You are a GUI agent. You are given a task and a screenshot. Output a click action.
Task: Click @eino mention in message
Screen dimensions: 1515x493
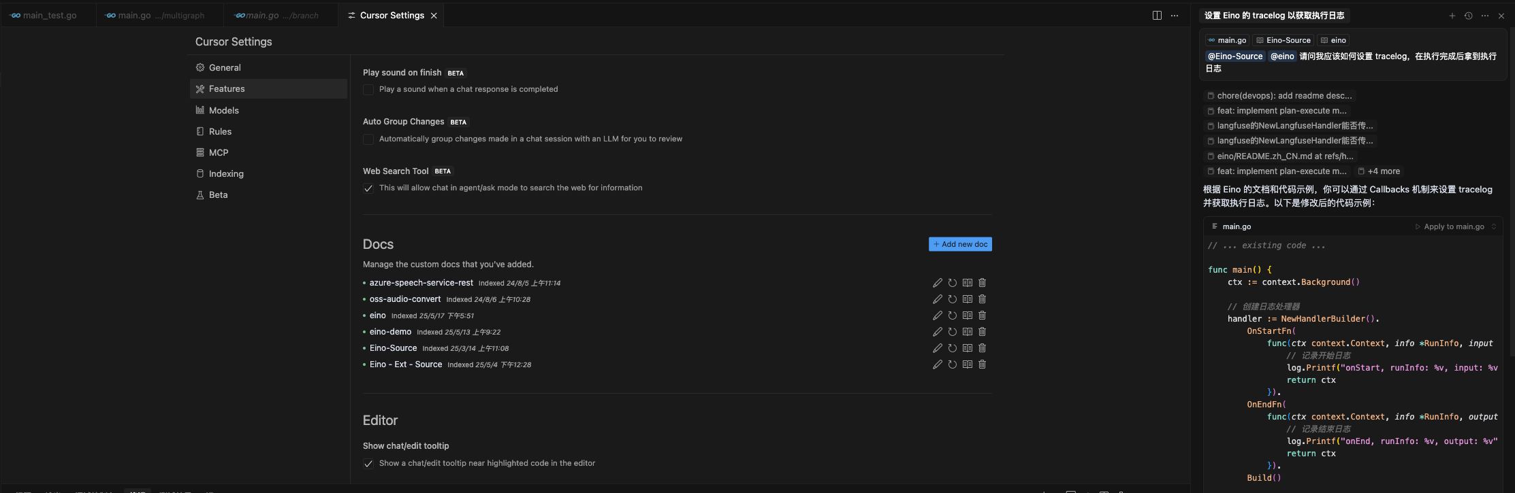click(x=1282, y=56)
